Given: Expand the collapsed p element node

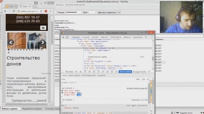Looking at the screenshot, I should click(x=85, y=63).
